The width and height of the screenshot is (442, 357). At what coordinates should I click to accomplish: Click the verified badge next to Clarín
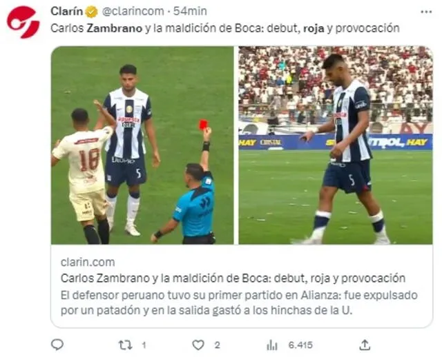(x=91, y=12)
